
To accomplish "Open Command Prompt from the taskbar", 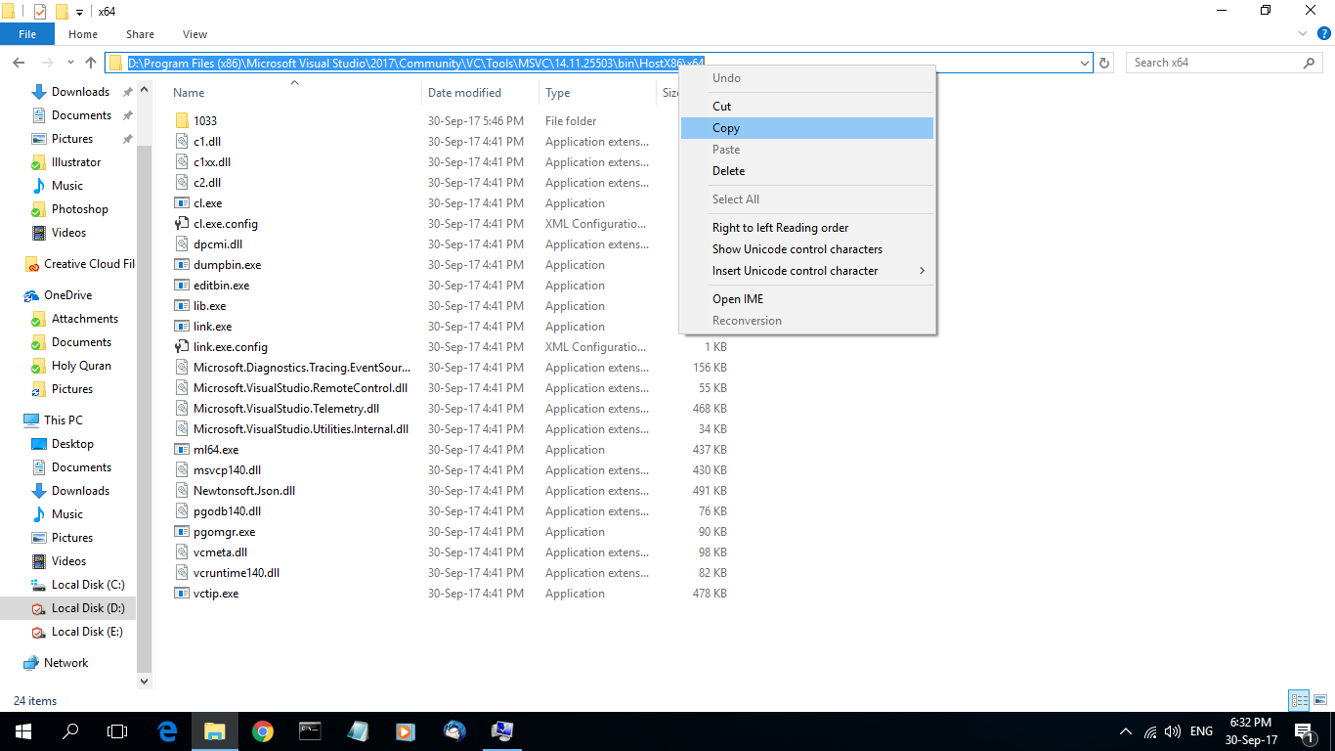I will [x=310, y=731].
